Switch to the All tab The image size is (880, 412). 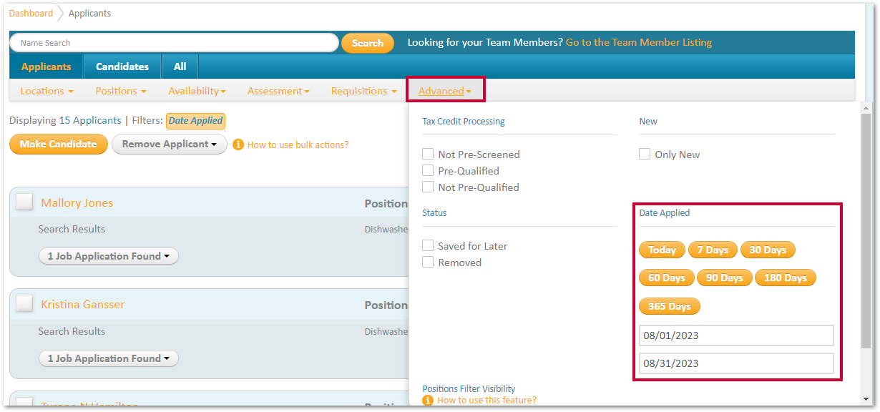tap(180, 67)
